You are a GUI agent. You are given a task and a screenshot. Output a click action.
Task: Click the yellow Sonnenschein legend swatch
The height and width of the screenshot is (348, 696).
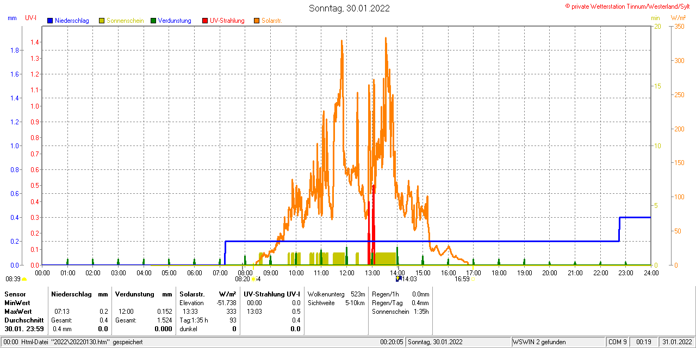pyautogui.click(x=102, y=21)
